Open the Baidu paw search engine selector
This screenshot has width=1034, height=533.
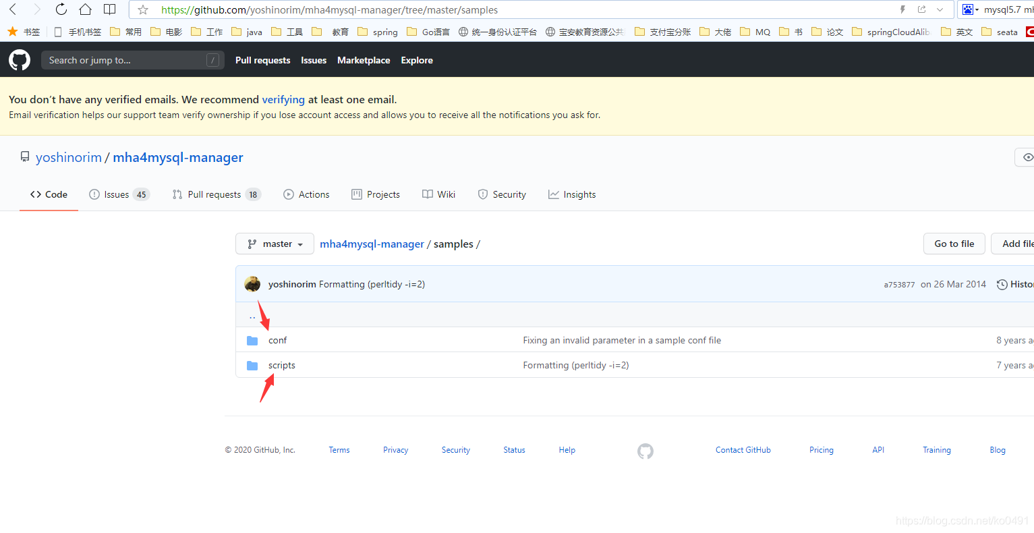pyautogui.click(x=971, y=9)
